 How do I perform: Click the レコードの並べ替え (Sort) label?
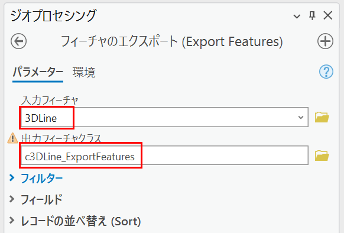[81, 221]
